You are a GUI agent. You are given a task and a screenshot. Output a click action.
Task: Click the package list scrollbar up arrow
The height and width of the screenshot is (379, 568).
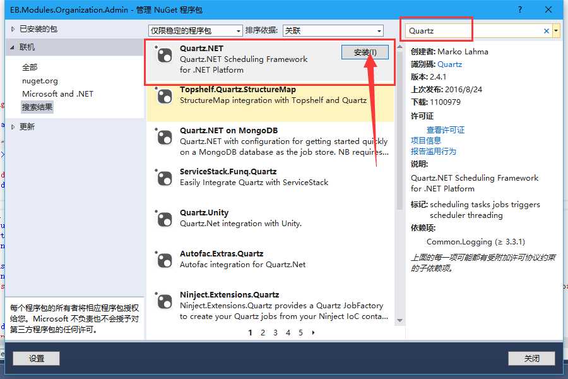click(400, 47)
